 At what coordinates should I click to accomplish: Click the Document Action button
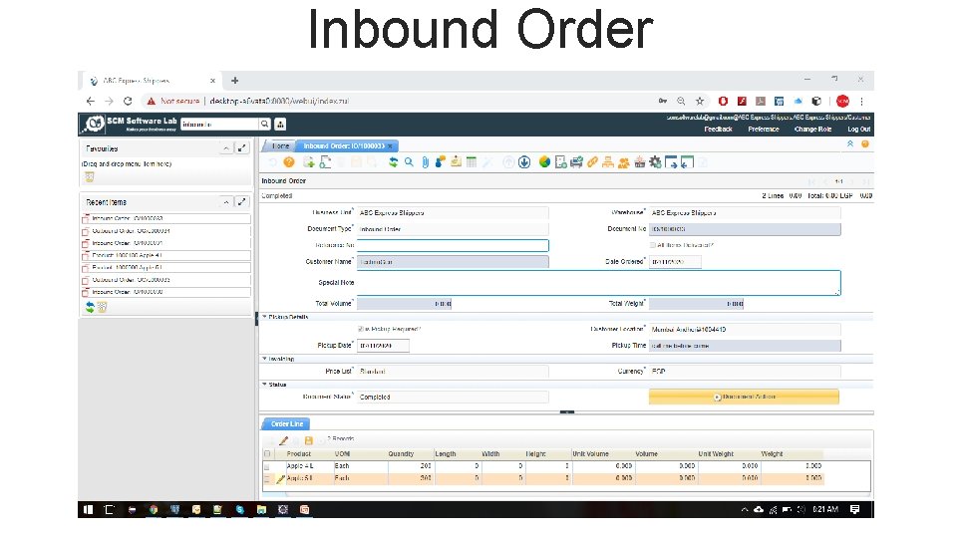coord(744,397)
